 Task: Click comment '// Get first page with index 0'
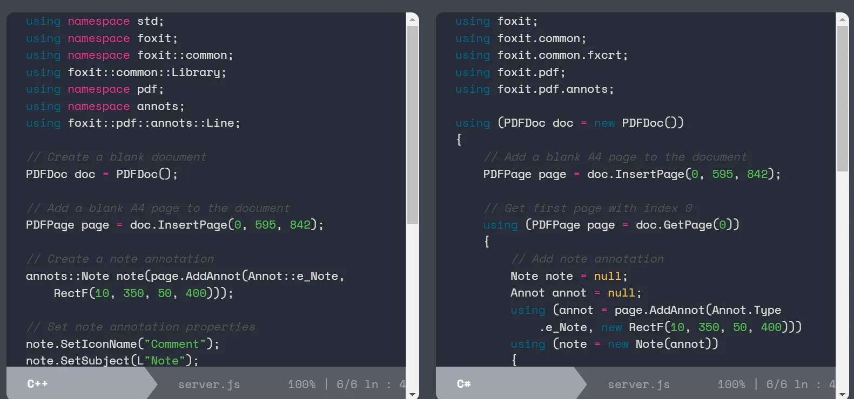(x=588, y=209)
